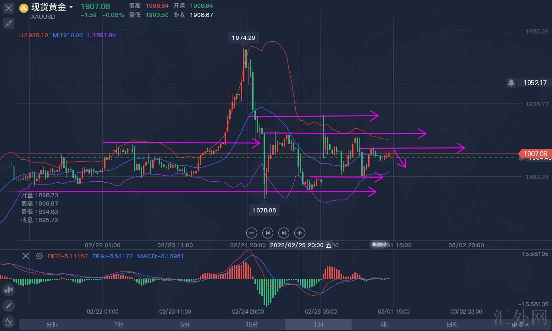Step to the next candle
This screenshot has height=331, width=552.
pyautogui.click(x=284, y=233)
